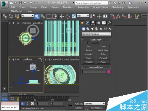Viewport: 148px width, 111px height.
Task: Click the object name field
Action: 94,72
